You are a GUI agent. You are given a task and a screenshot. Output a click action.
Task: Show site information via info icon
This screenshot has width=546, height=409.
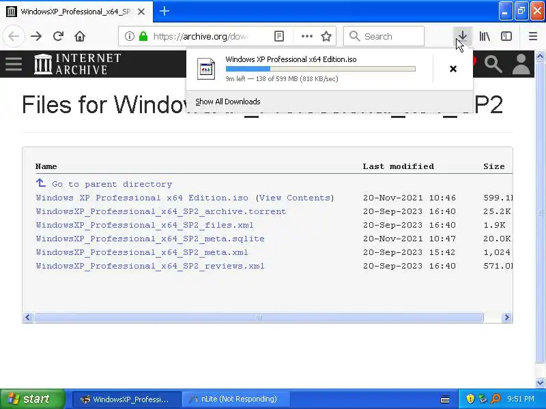[130, 36]
